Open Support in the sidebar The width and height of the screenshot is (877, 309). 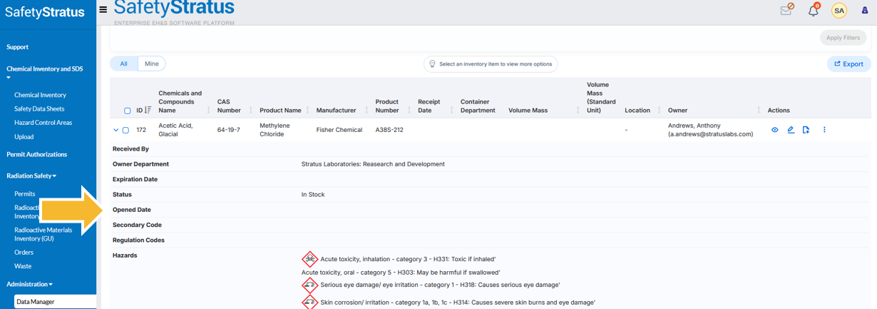click(x=18, y=47)
